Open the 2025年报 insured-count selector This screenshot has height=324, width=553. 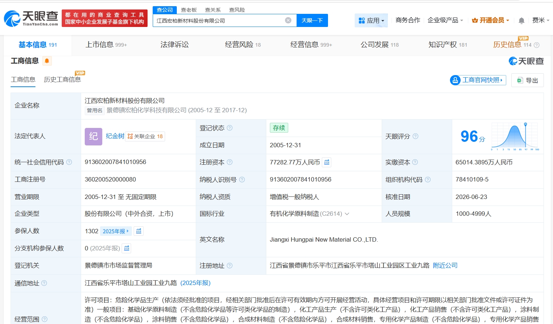[x=116, y=231]
